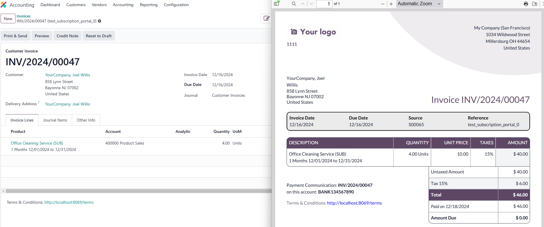Open the Automatic Zoom dropdown
The height and width of the screenshot is (227, 544).
tap(420, 4)
